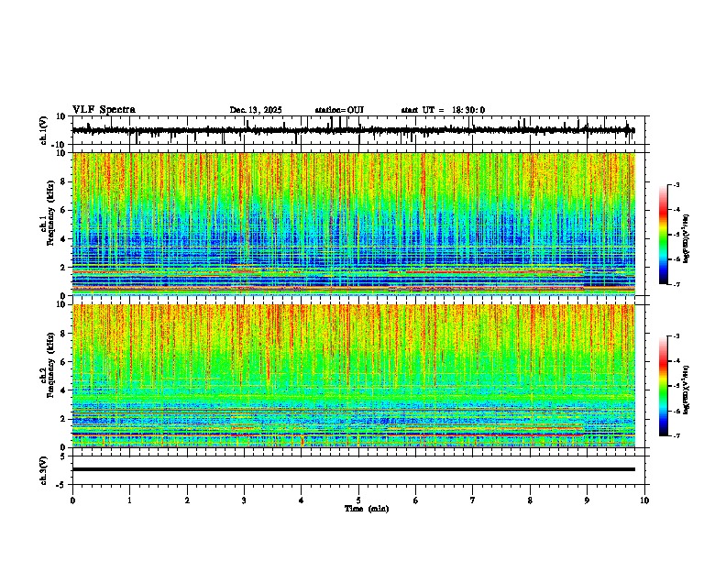Click time axis tick label "2"

(x=187, y=500)
